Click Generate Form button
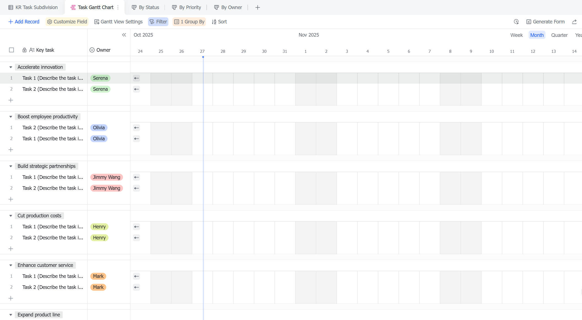582x320 pixels. 545,22
